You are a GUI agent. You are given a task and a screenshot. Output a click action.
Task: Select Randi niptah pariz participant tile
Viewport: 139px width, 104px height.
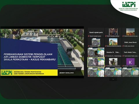point(96,32)
